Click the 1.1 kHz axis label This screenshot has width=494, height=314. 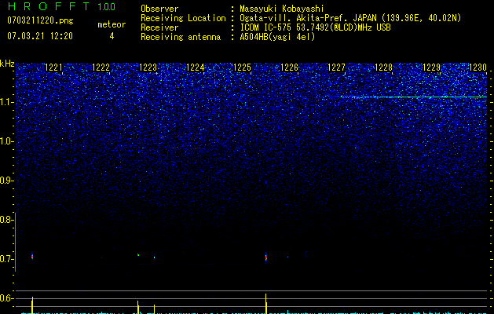[x=6, y=102]
